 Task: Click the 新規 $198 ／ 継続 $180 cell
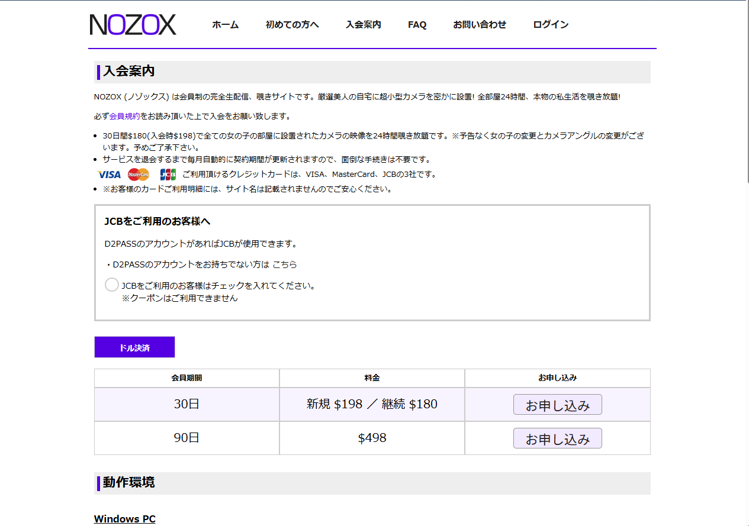(372, 405)
